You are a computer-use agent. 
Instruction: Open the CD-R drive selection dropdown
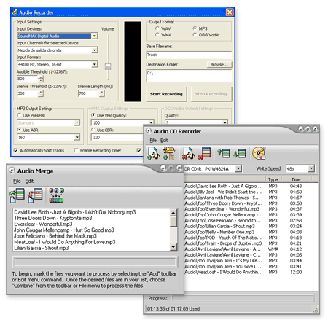[x=238, y=168]
